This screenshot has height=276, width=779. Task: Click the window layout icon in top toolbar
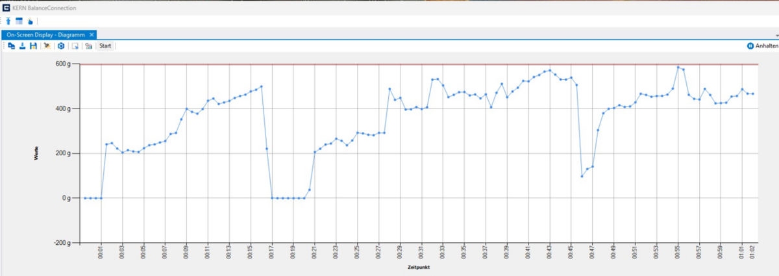click(x=19, y=21)
